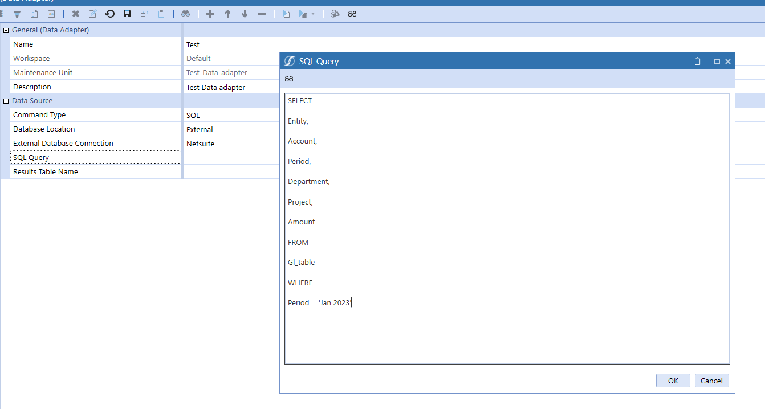The width and height of the screenshot is (765, 409).
Task: Click the 'Amount' line in the query
Action: click(302, 222)
